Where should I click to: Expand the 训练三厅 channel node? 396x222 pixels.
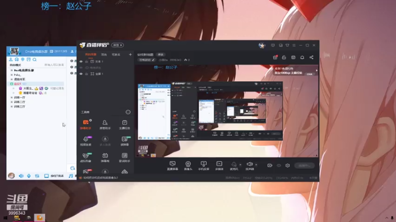pos(11,107)
